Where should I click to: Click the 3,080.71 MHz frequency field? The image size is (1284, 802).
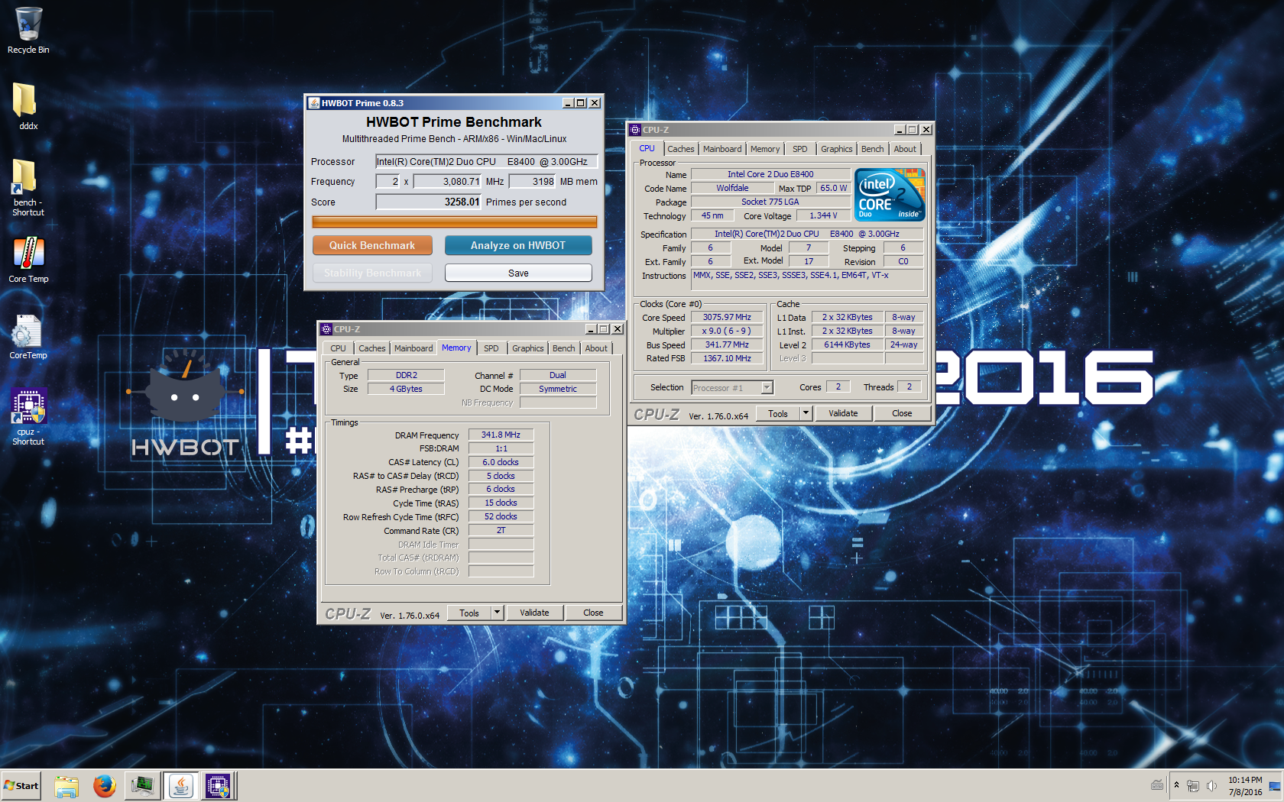click(x=449, y=181)
